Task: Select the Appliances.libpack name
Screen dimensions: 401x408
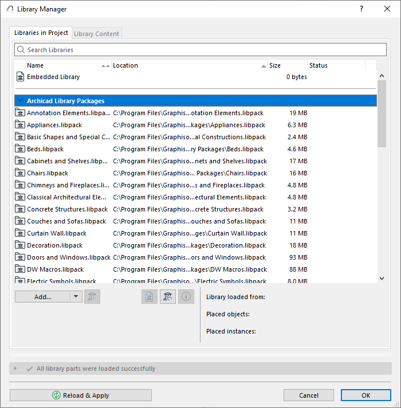Action: coord(54,125)
